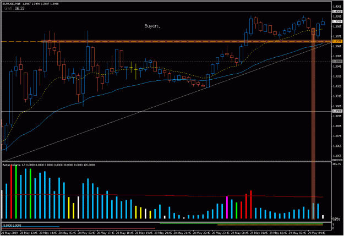Click the GMT: 06:33 clock label
The image size is (344, 236).
pos(14,8)
